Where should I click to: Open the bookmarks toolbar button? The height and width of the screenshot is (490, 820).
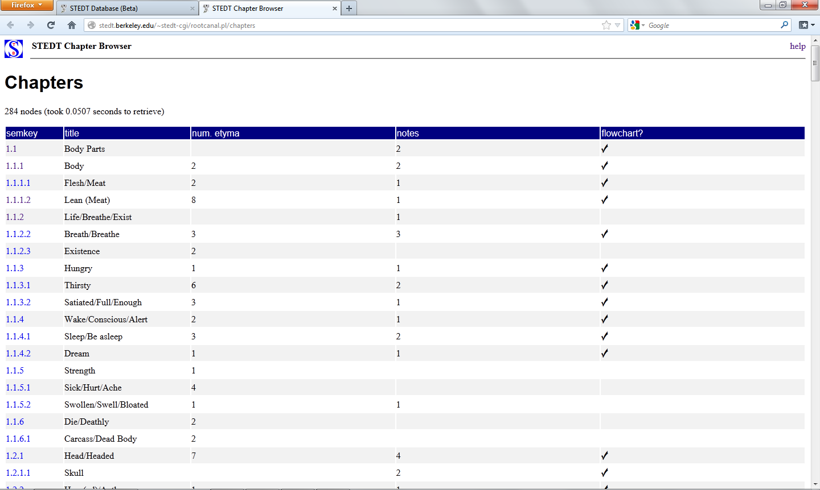click(x=806, y=25)
